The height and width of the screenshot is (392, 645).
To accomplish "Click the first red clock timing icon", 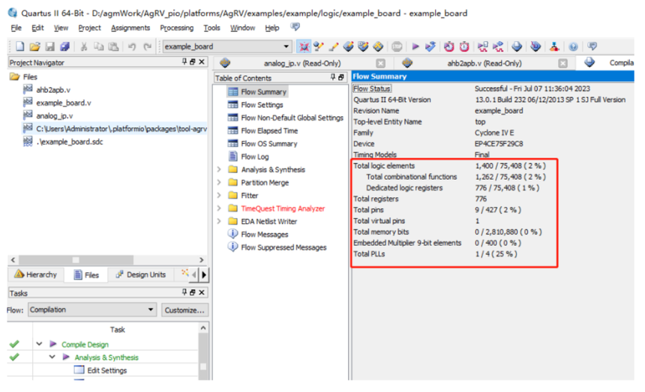I will (x=448, y=46).
